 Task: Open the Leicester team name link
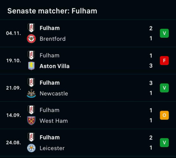point(52,148)
